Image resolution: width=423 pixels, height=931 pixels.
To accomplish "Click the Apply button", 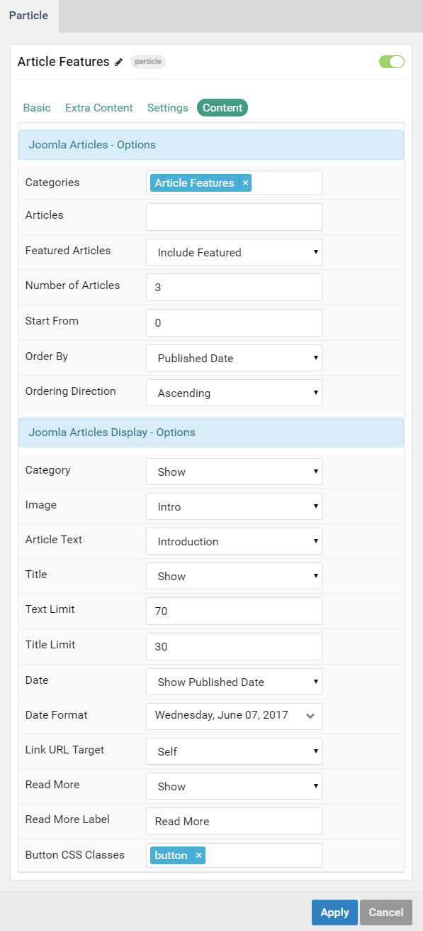I will (334, 913).
